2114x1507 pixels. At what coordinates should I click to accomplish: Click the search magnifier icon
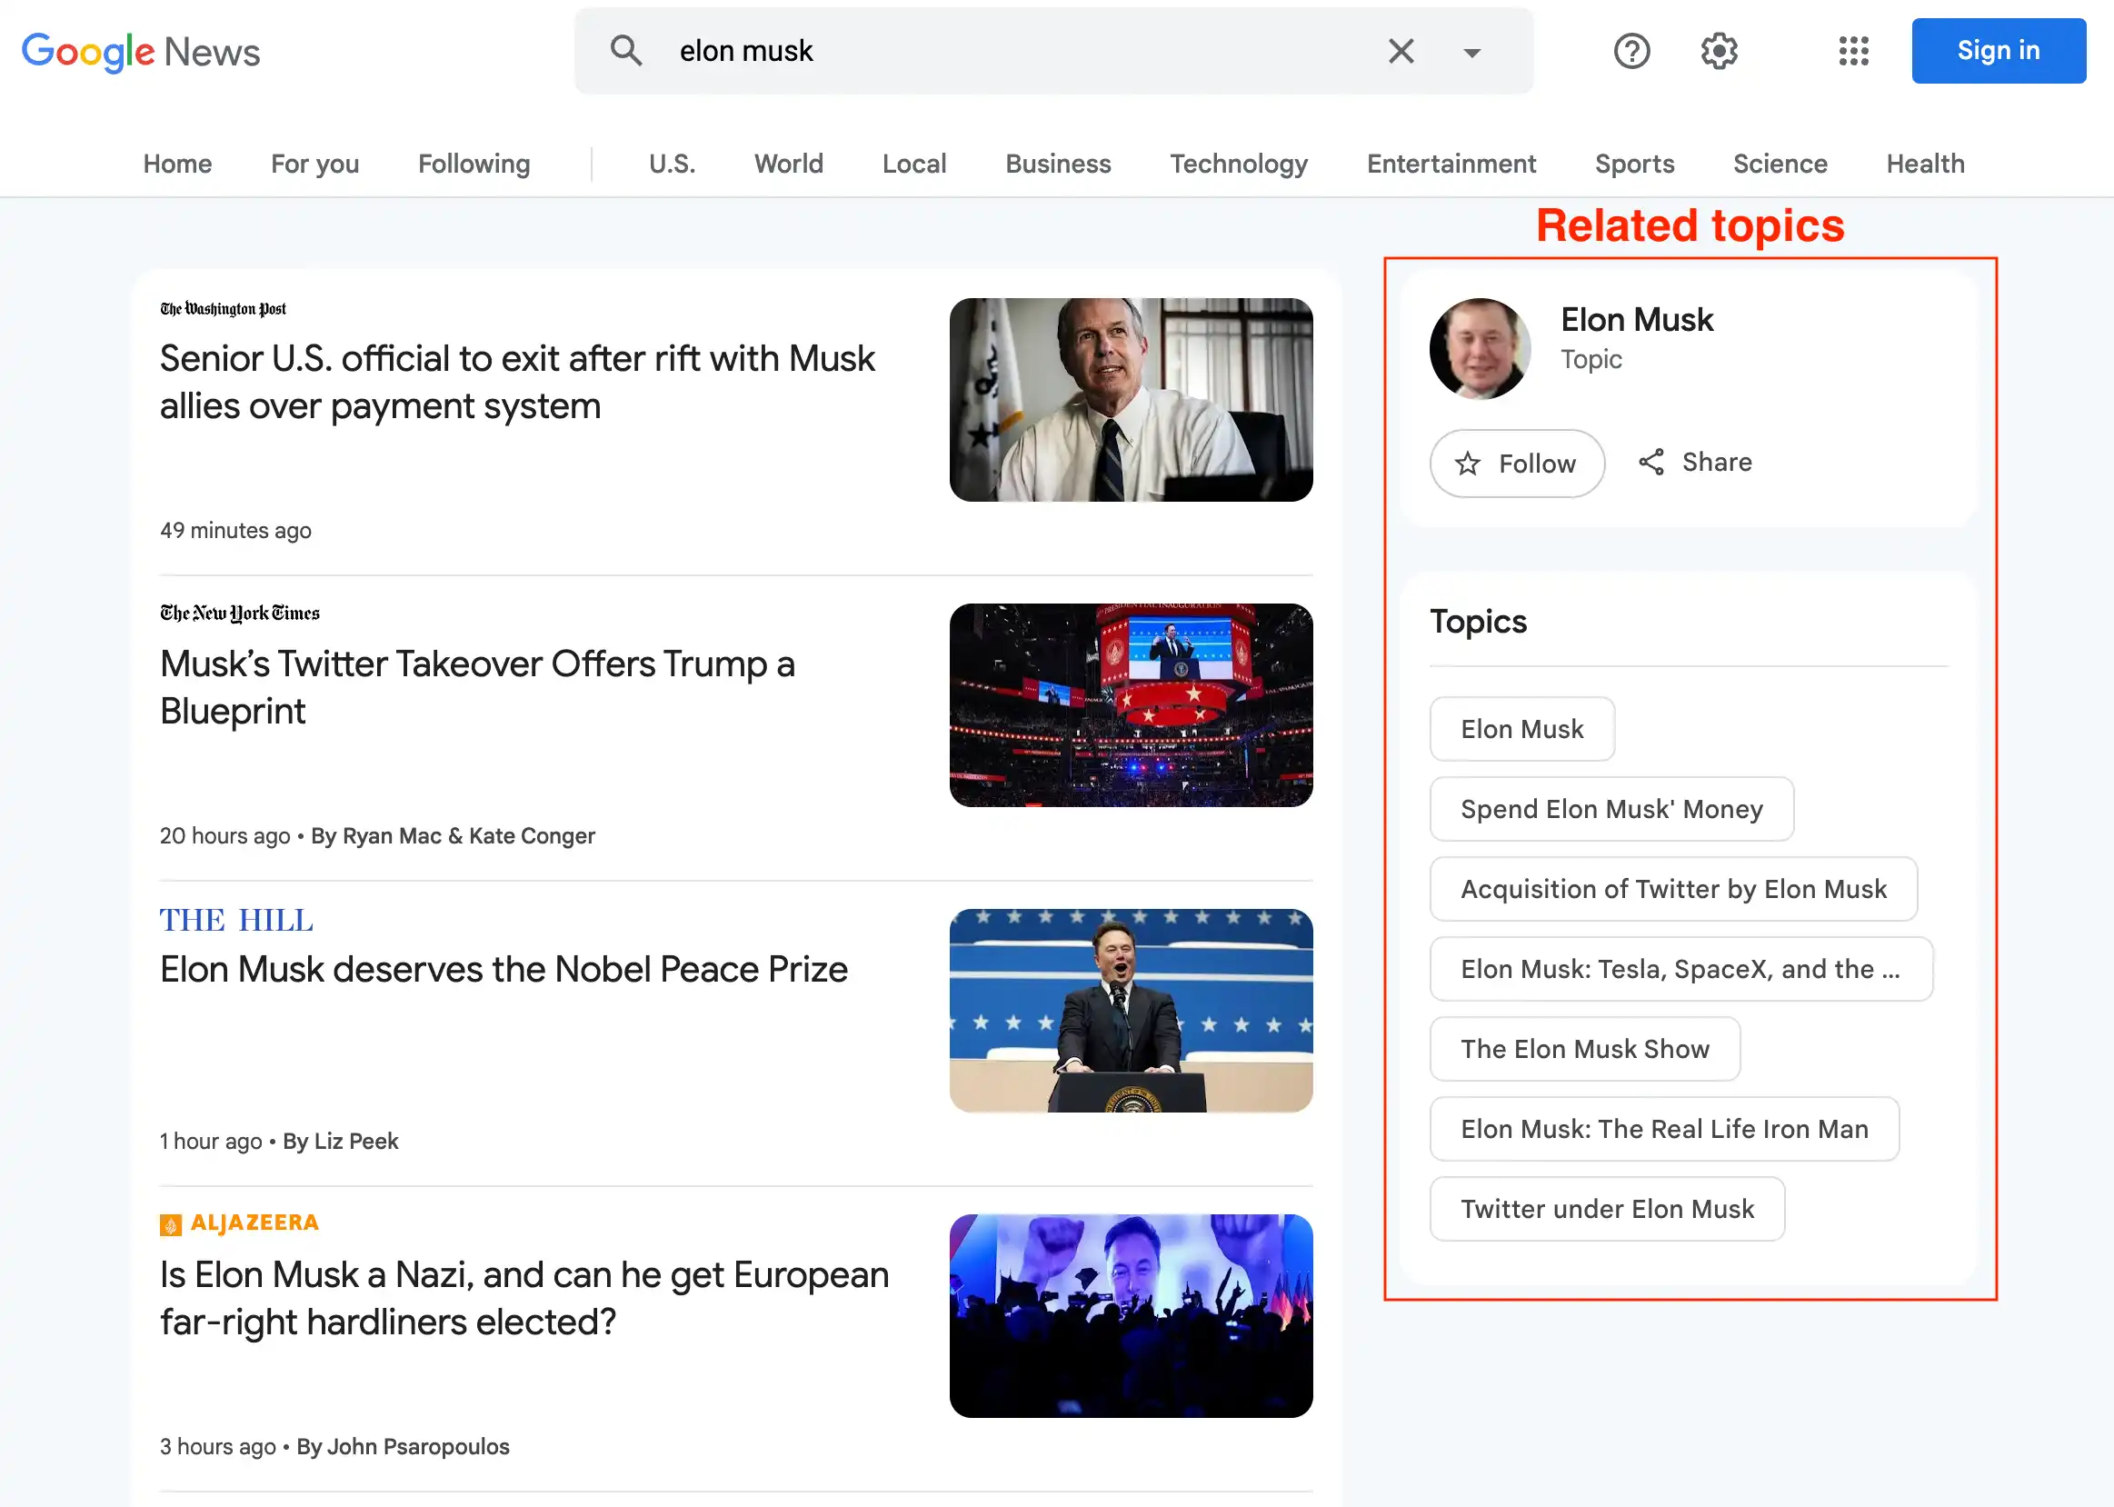626,51
